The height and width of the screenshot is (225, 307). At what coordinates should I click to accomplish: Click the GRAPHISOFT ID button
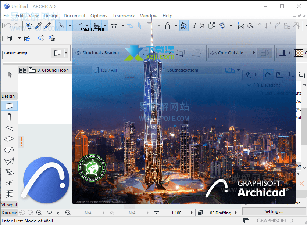point(275,221)
